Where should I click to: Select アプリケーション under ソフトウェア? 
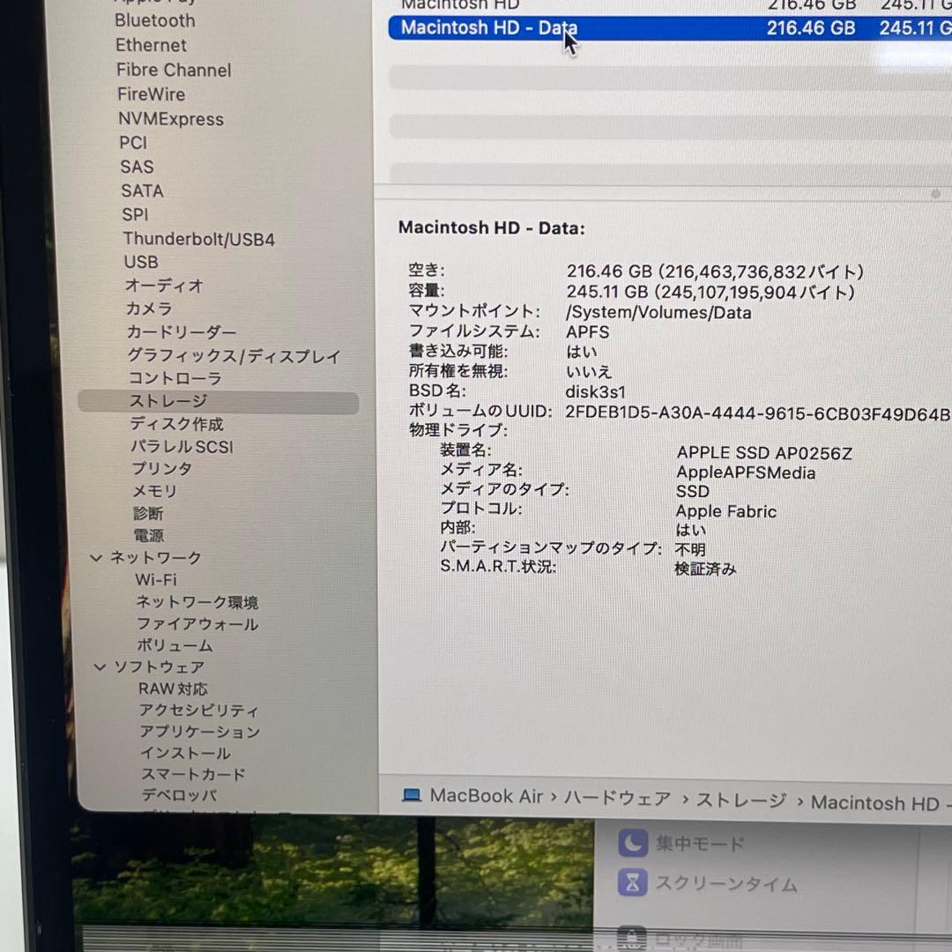(200, 732)
